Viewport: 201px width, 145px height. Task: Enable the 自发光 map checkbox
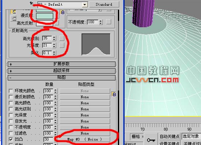click(x=11, y=121)
